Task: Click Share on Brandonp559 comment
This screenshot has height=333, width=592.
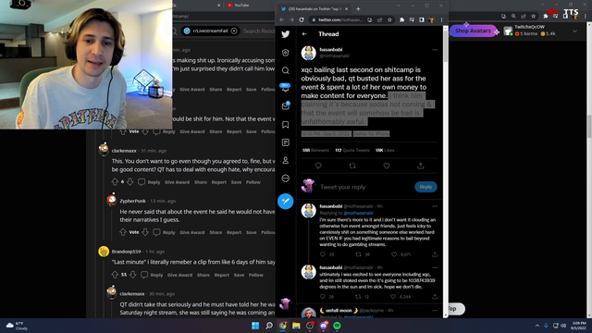Action: click(x=203, y=276)
